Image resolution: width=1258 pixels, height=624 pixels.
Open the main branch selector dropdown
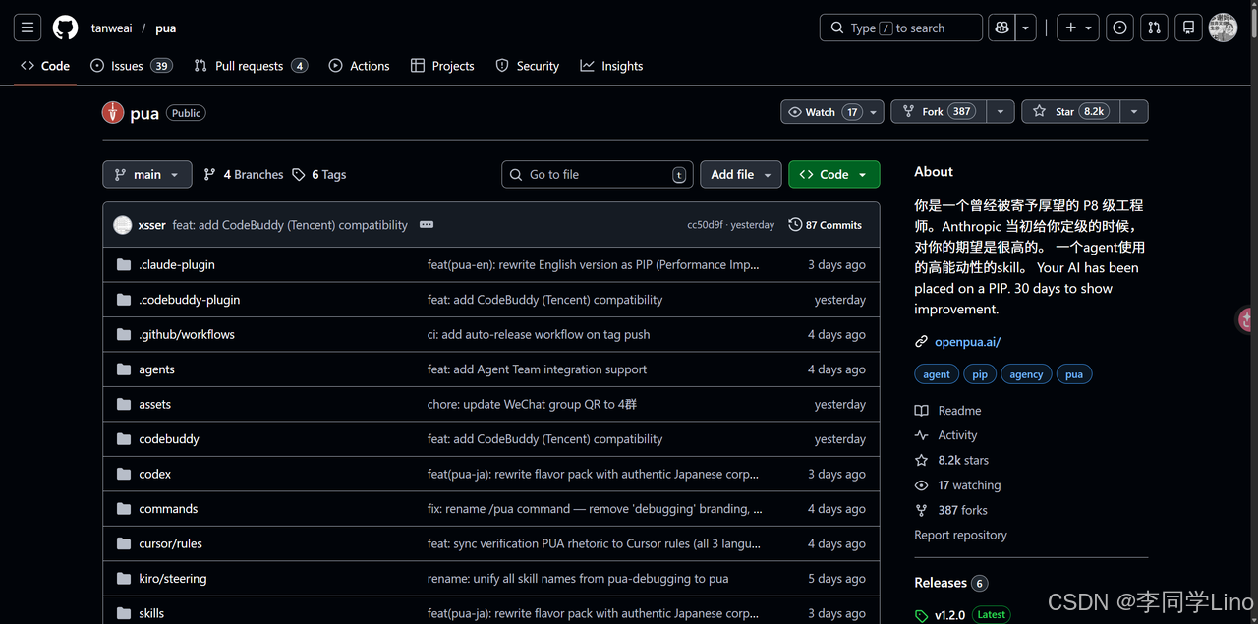click(x=146, y=174)
